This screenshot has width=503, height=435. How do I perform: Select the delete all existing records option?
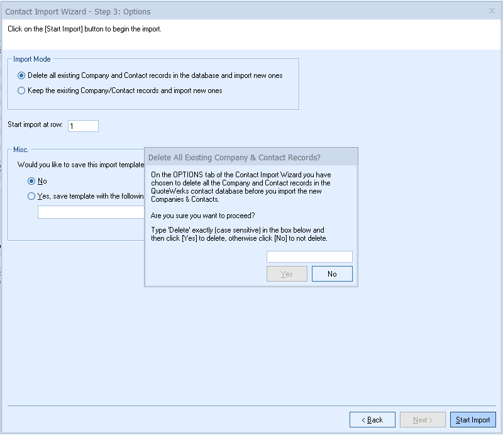click(22, 75)
